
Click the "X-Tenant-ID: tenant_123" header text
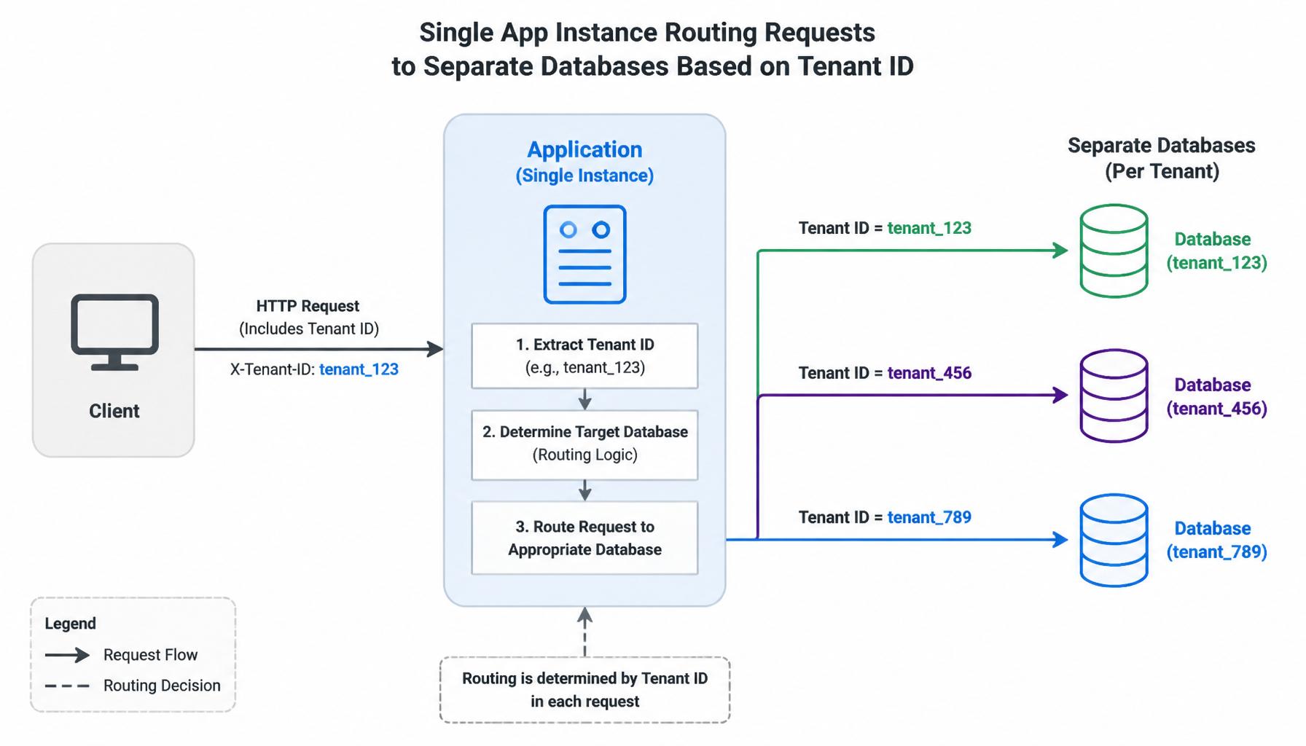pos(314,369)
